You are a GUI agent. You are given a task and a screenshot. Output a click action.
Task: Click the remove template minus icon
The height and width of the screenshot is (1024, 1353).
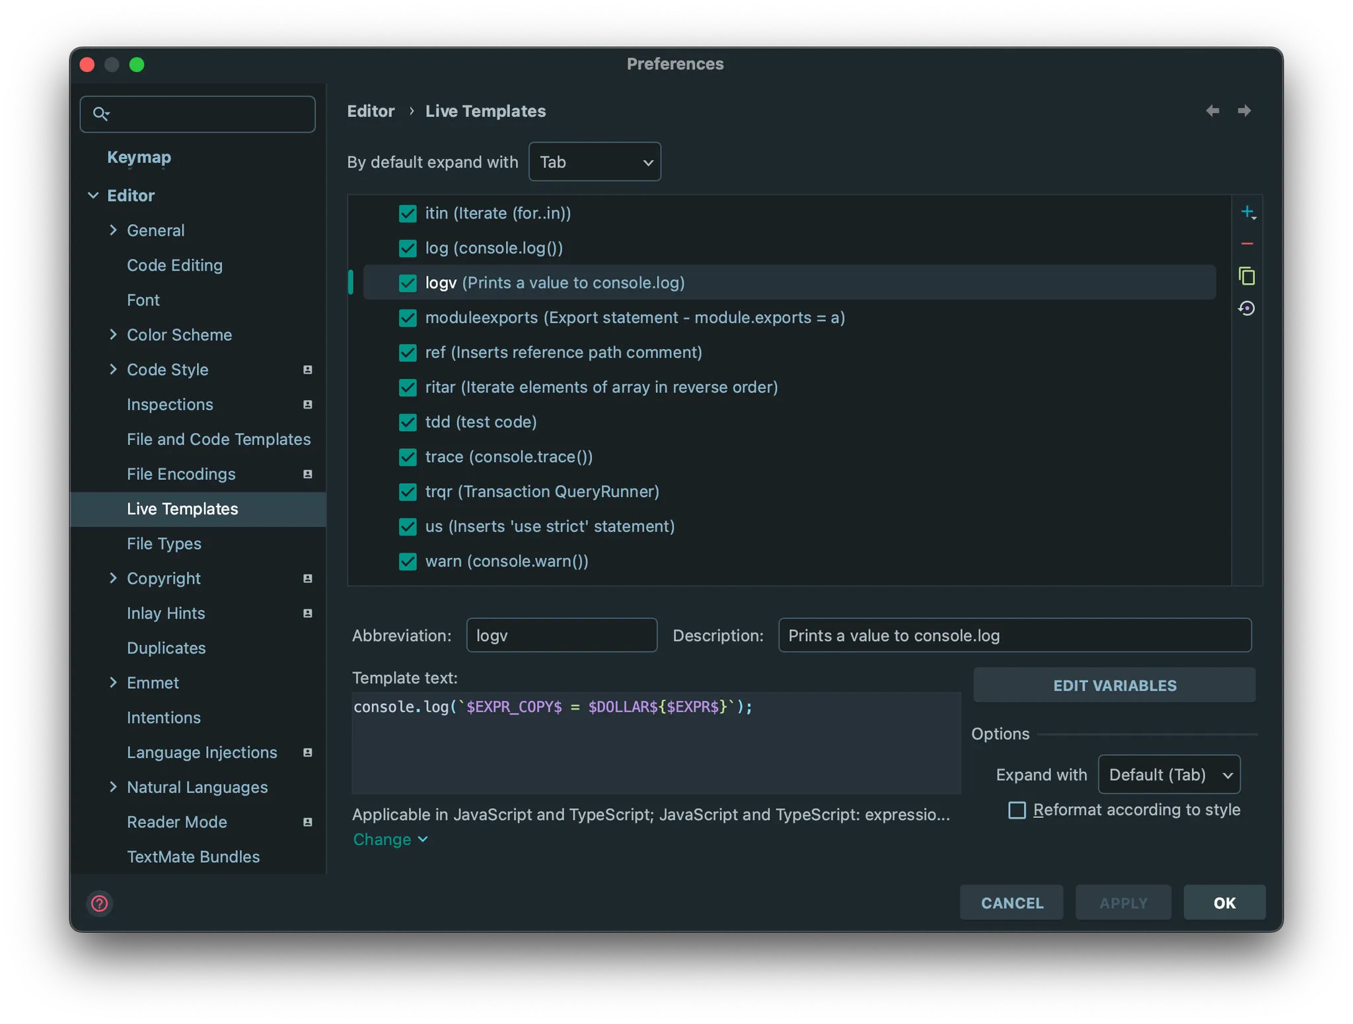[1247, 244]
